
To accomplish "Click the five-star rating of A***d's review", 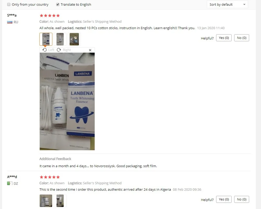I will [x=50, y=177].
